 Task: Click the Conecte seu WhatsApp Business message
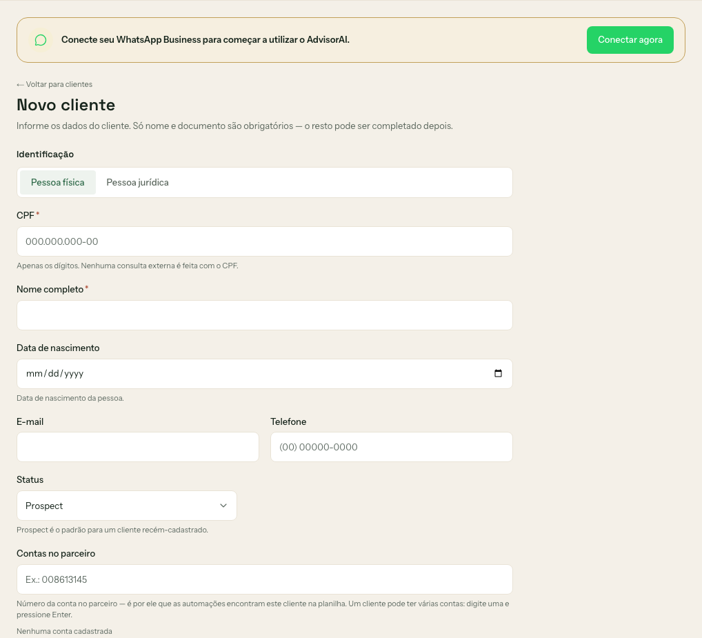[x=205, y=40]
